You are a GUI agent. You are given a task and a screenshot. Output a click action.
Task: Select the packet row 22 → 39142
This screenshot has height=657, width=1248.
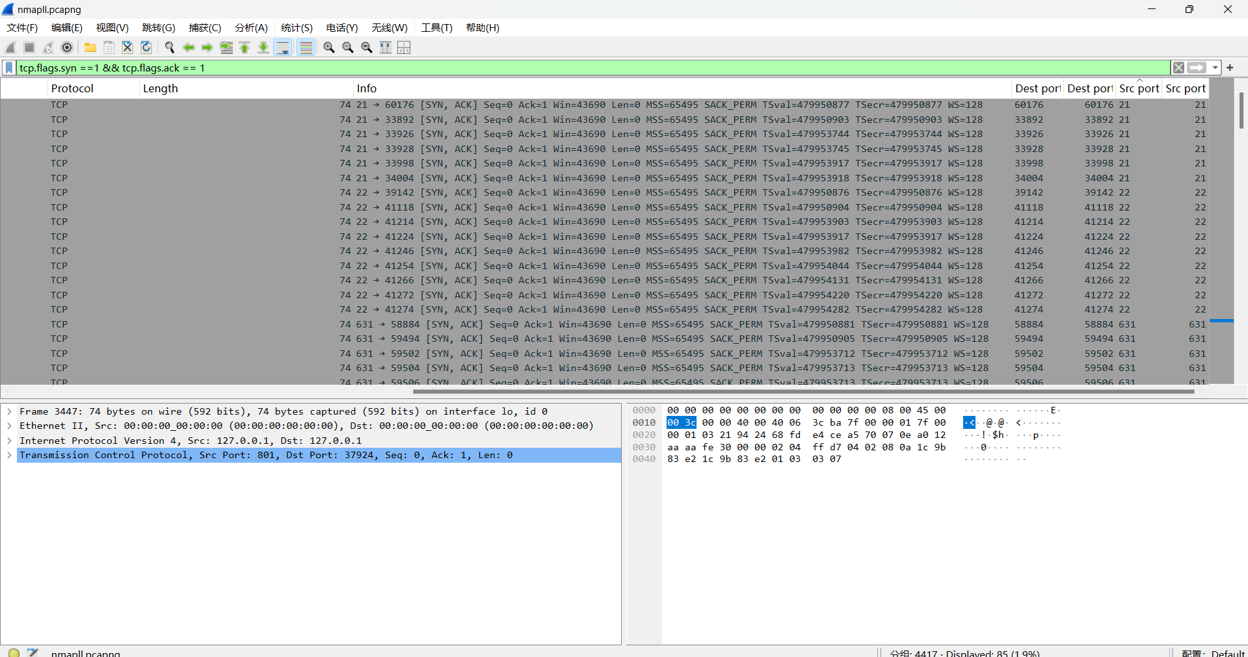tap(605, 192)
